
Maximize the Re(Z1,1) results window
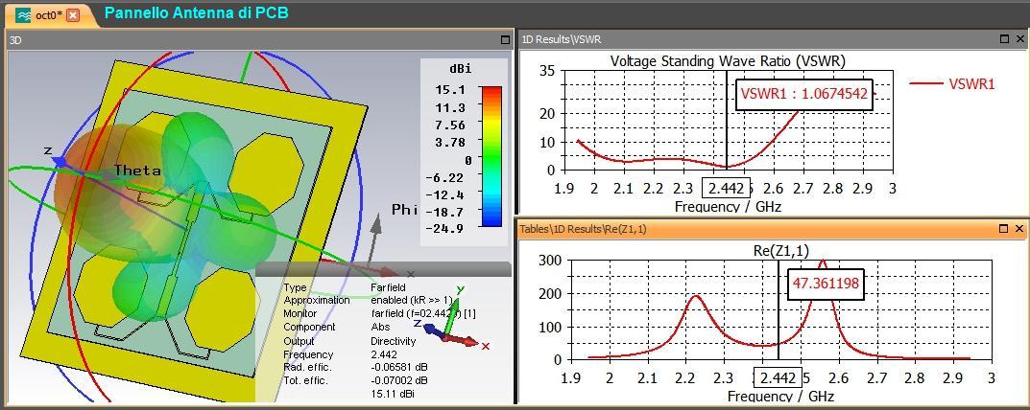click(1003, 228)
